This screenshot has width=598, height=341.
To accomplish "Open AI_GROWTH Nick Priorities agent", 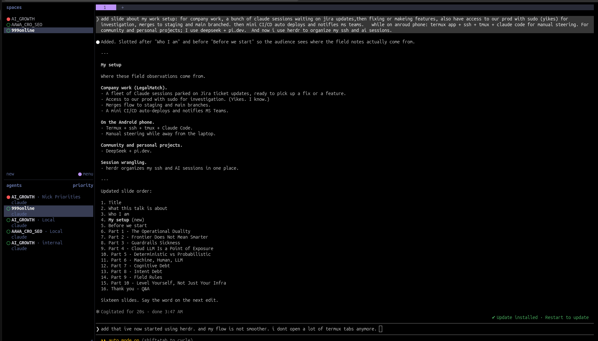I will pos(49,200).
